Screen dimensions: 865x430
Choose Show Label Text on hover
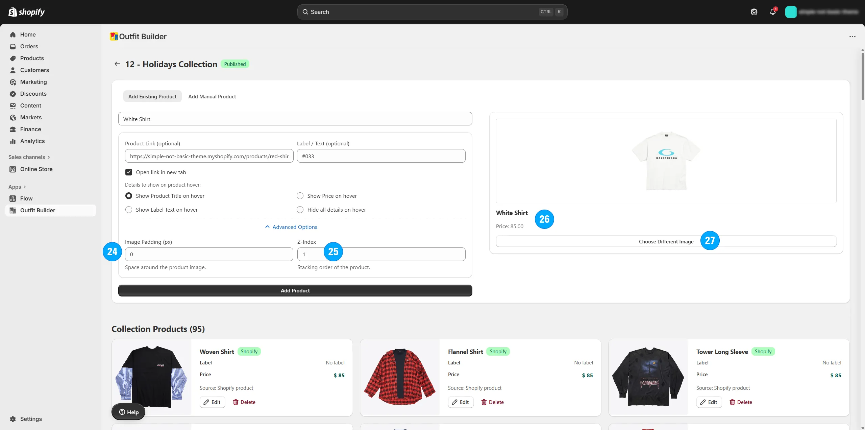(x=129, y=210)
